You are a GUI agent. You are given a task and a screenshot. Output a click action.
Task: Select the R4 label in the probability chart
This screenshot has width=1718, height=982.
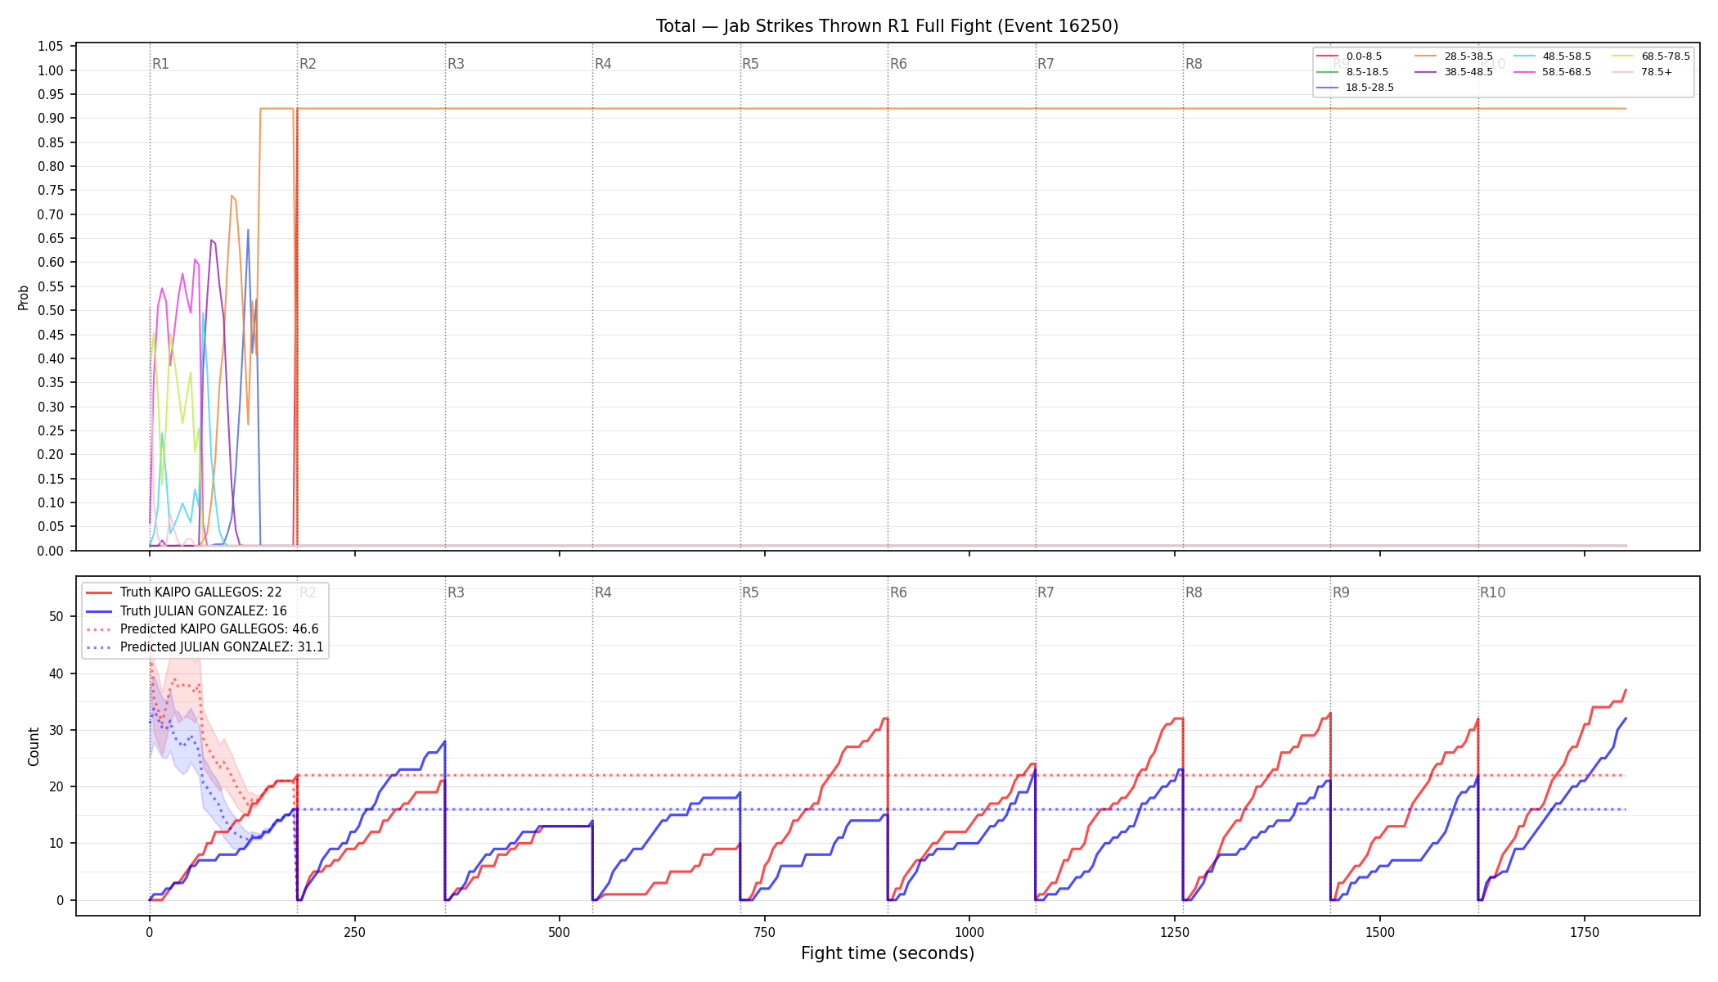[603, 64]
